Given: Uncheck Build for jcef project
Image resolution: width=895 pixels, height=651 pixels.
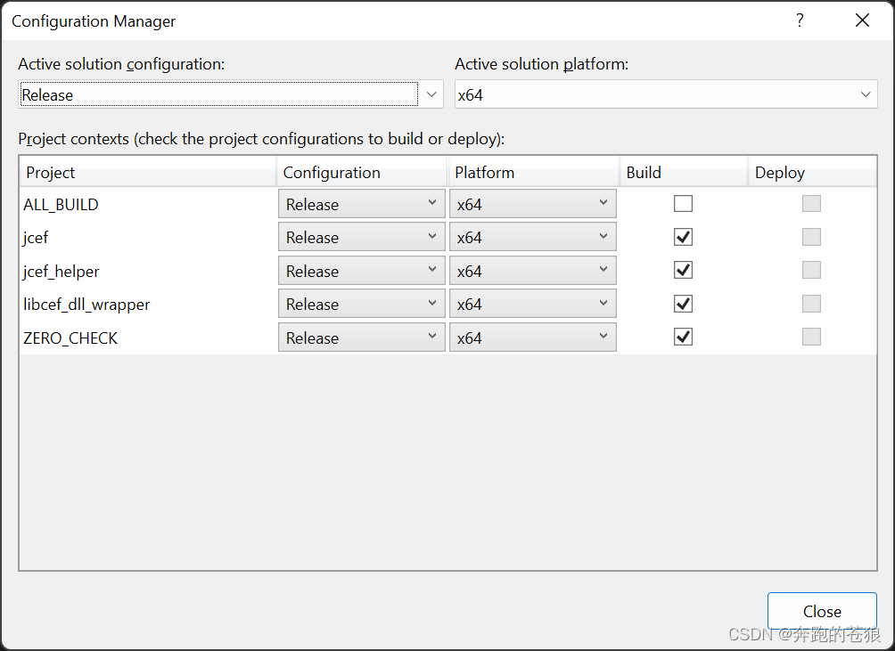Looking at the screenshot, I should click(x=683, y=238).
